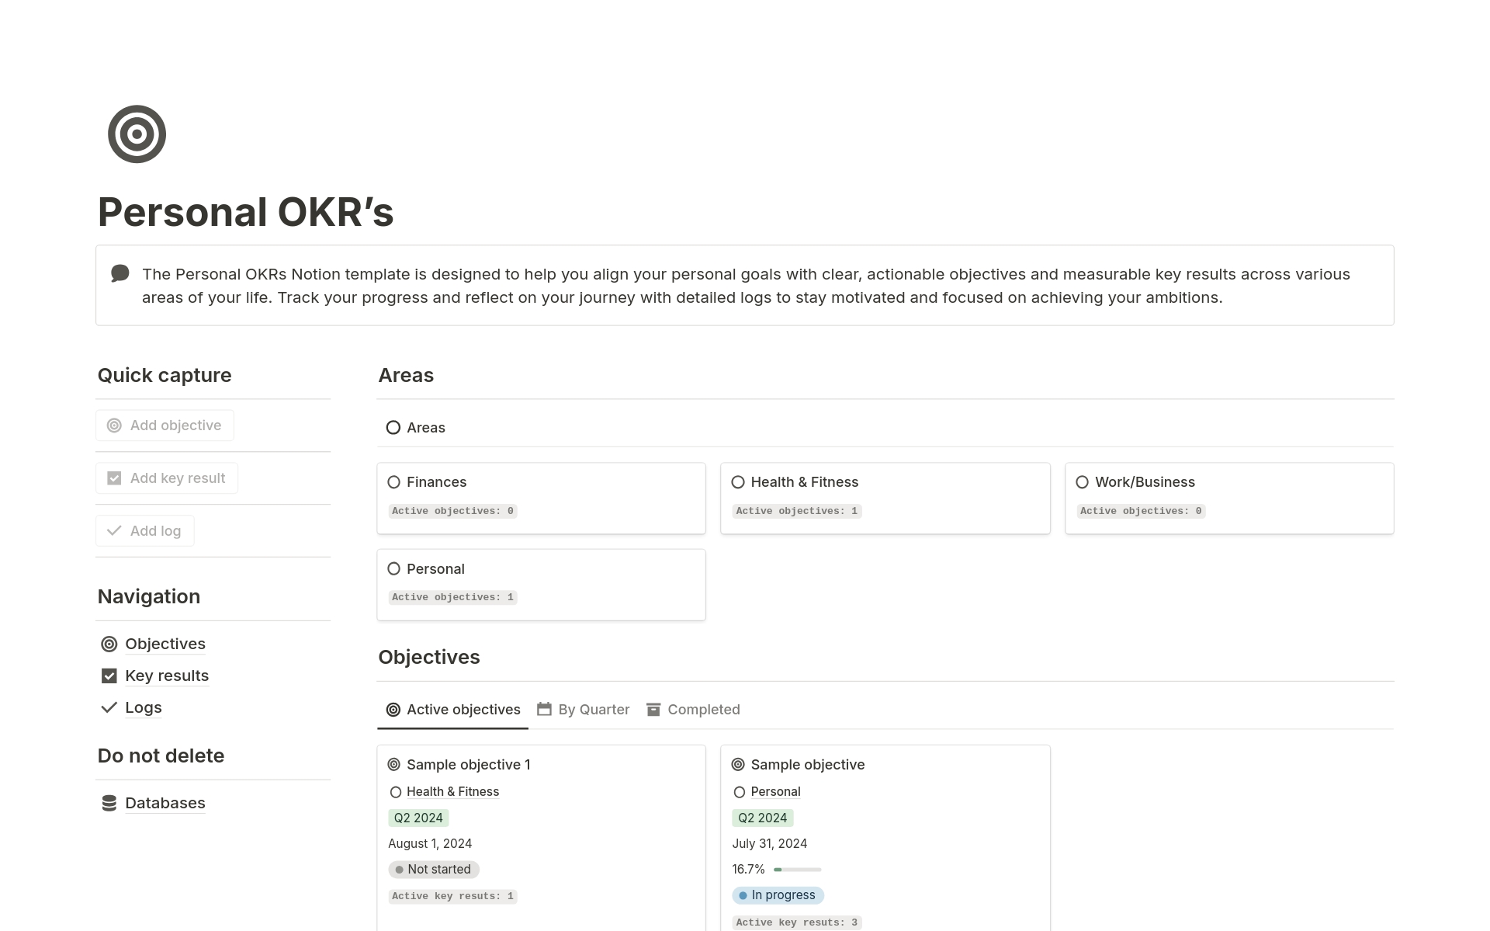Image resolution: width=1490 pixels, height=931 pixels.
Task: Click the target icon on Sample objective 1
Action: coord(393,765)
